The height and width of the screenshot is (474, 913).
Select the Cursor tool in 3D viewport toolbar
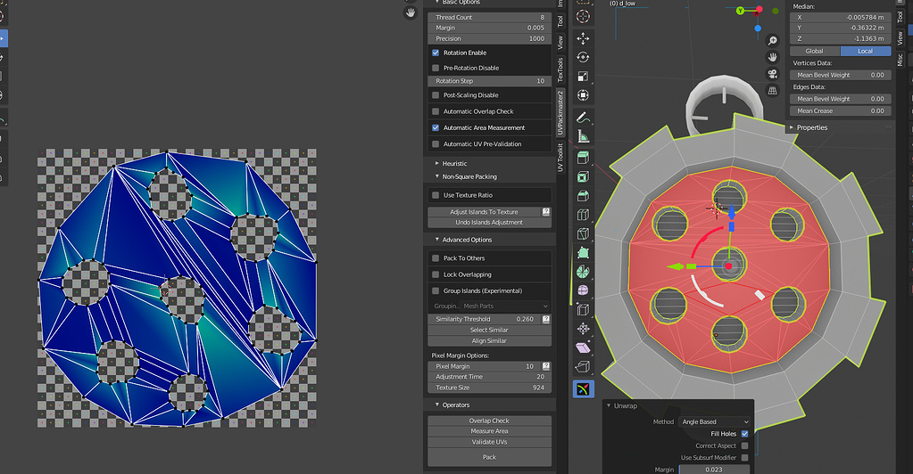click(583, 17)
